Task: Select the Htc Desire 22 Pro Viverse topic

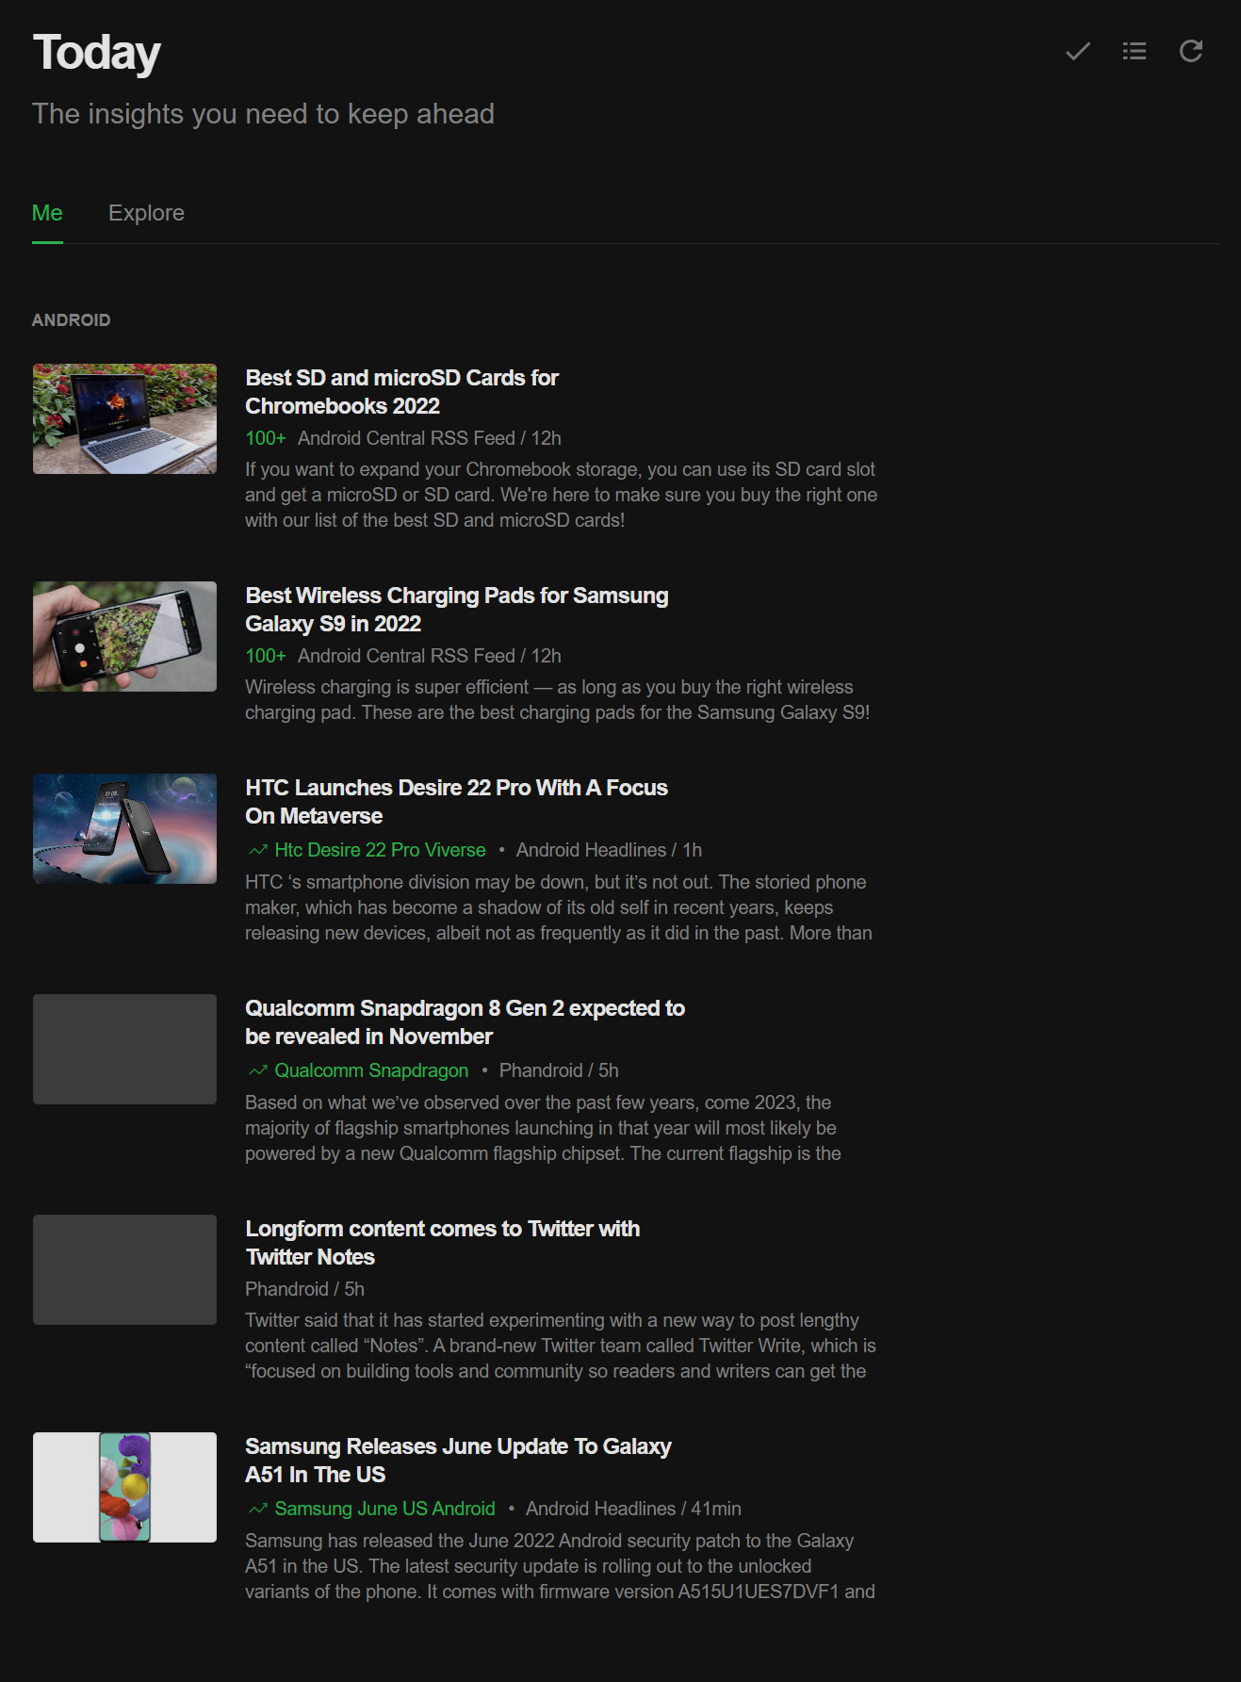Action: [x=380, y=850]
